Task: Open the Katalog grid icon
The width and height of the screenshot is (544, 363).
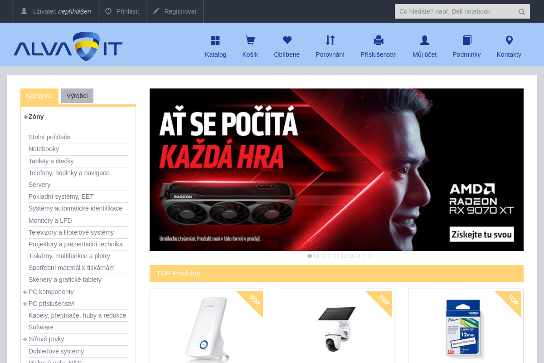Action: [x=215, y=40]
